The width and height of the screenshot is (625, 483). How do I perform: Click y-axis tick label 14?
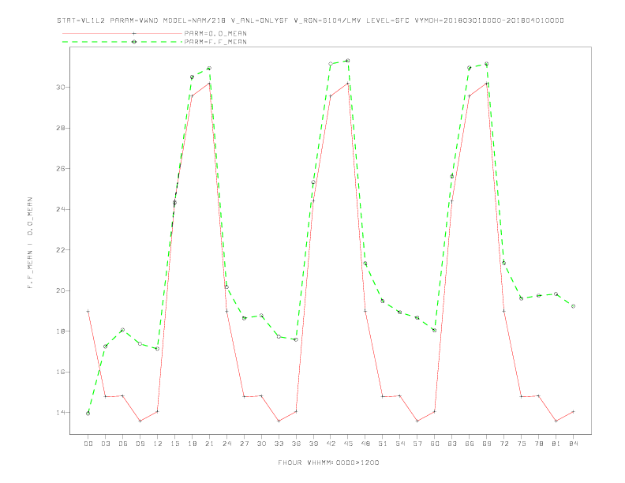pos(61,413)
